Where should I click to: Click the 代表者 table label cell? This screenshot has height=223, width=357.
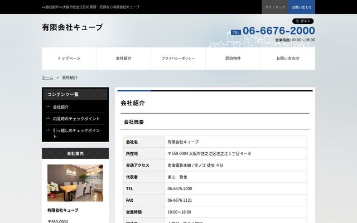point(144,177)
